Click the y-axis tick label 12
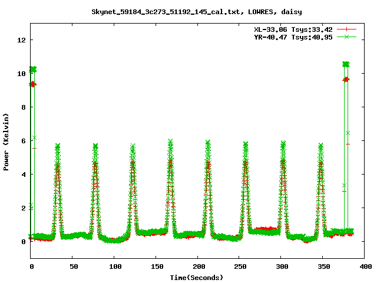The height and width of the screenshot is (283, 377). (21, 40)
